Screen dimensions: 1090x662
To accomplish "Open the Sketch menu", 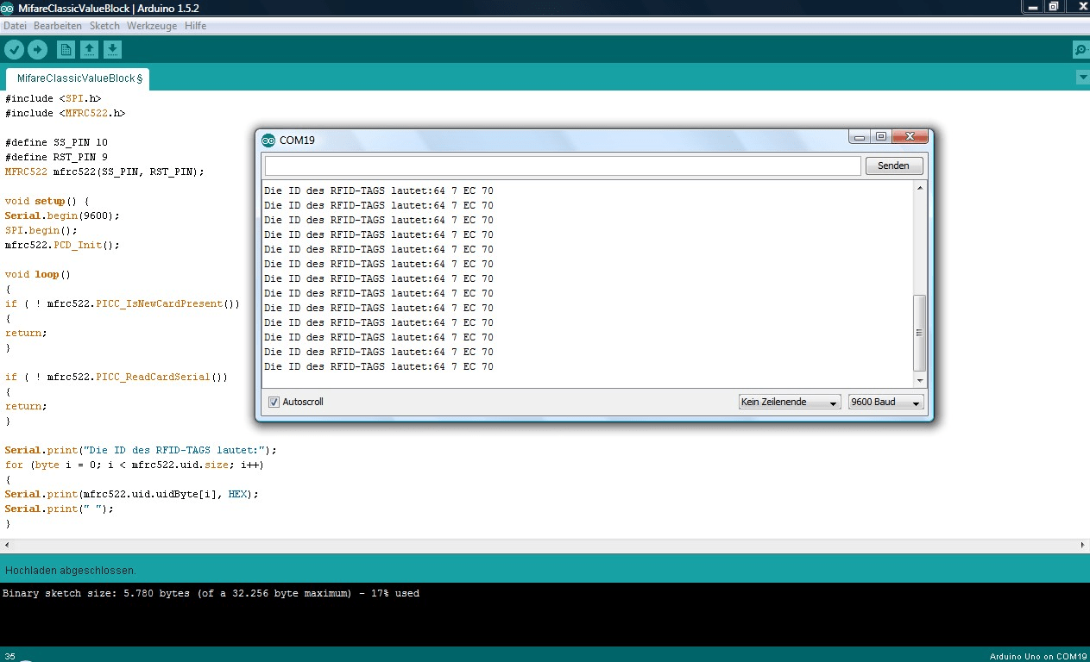I will (104, 26).
